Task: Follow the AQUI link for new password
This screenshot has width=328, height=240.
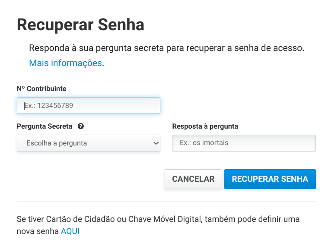Action: click(x=70, y=231)
